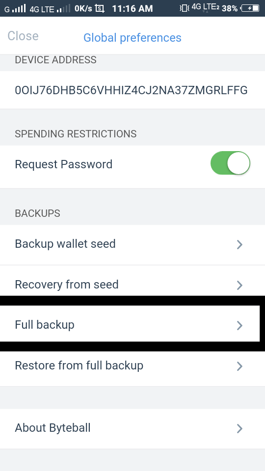Tap the clock showing 11:16 AM
The height and width of the screenshot is (471, 265).
[x=132, y=8]
